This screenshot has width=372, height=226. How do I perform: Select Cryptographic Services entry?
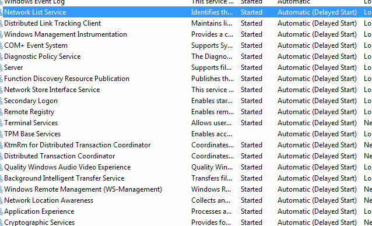click(40, 223)
